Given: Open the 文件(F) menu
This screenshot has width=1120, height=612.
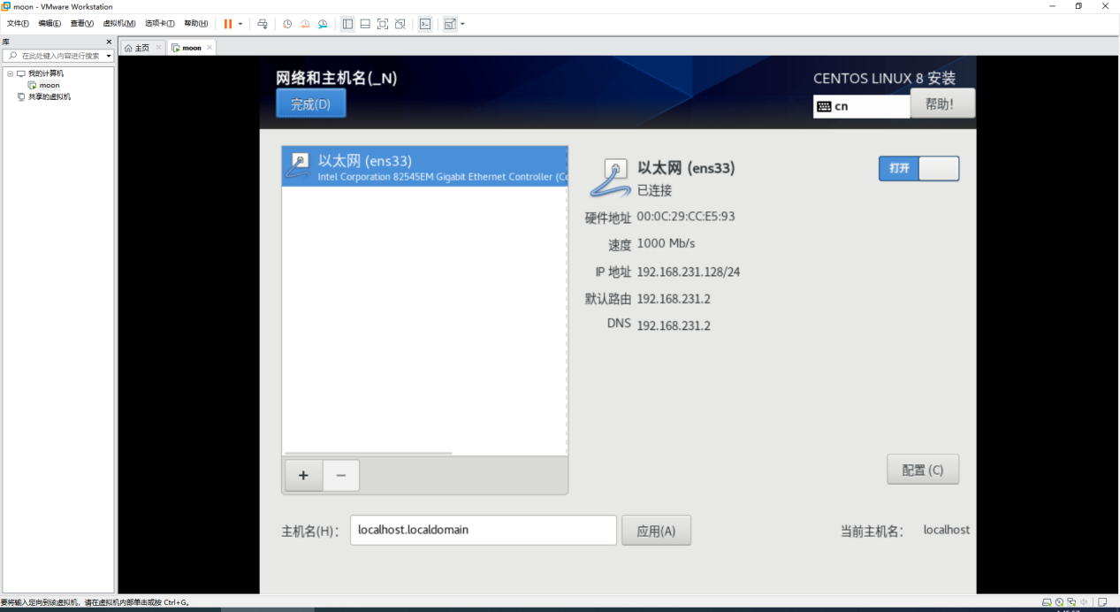Looking at the screenshot, I should (x=18, y=24).
